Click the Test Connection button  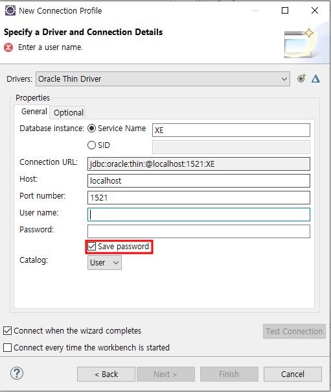point(294,332)
